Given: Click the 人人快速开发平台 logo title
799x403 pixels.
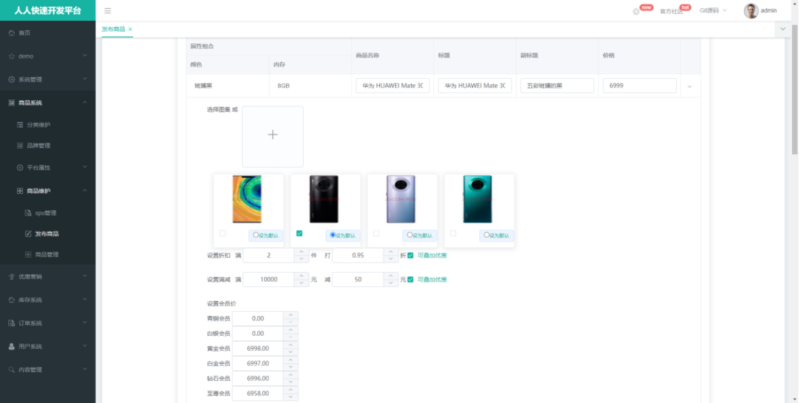Looking at the screenshot, I should (47, 11).
